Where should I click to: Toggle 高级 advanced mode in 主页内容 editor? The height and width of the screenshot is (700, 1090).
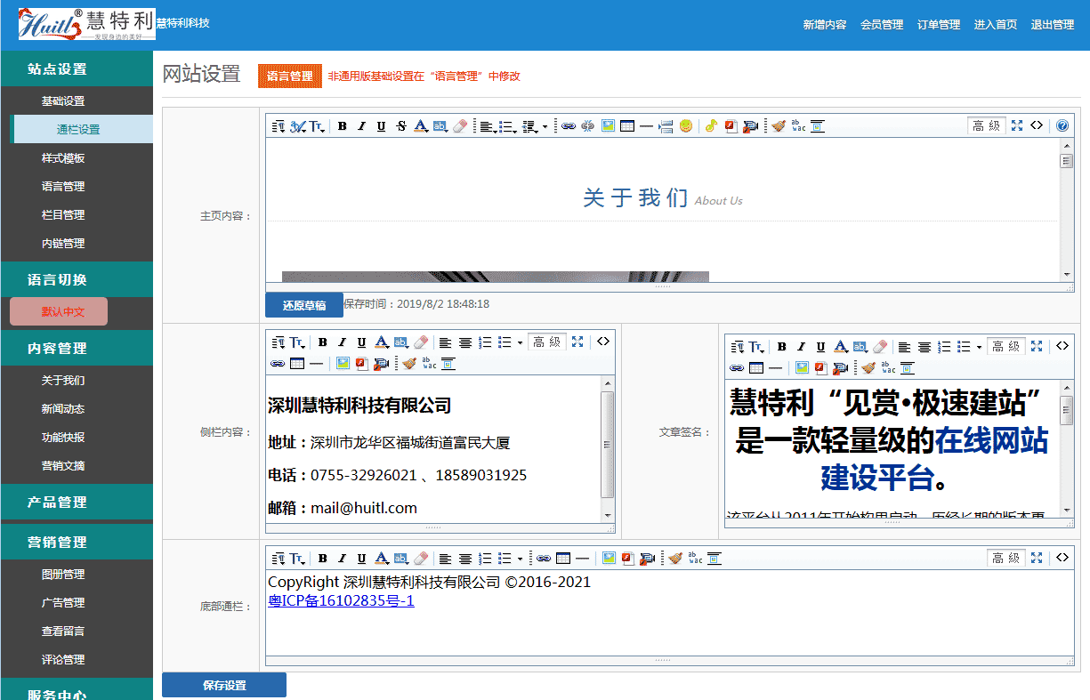coord(987,126)
